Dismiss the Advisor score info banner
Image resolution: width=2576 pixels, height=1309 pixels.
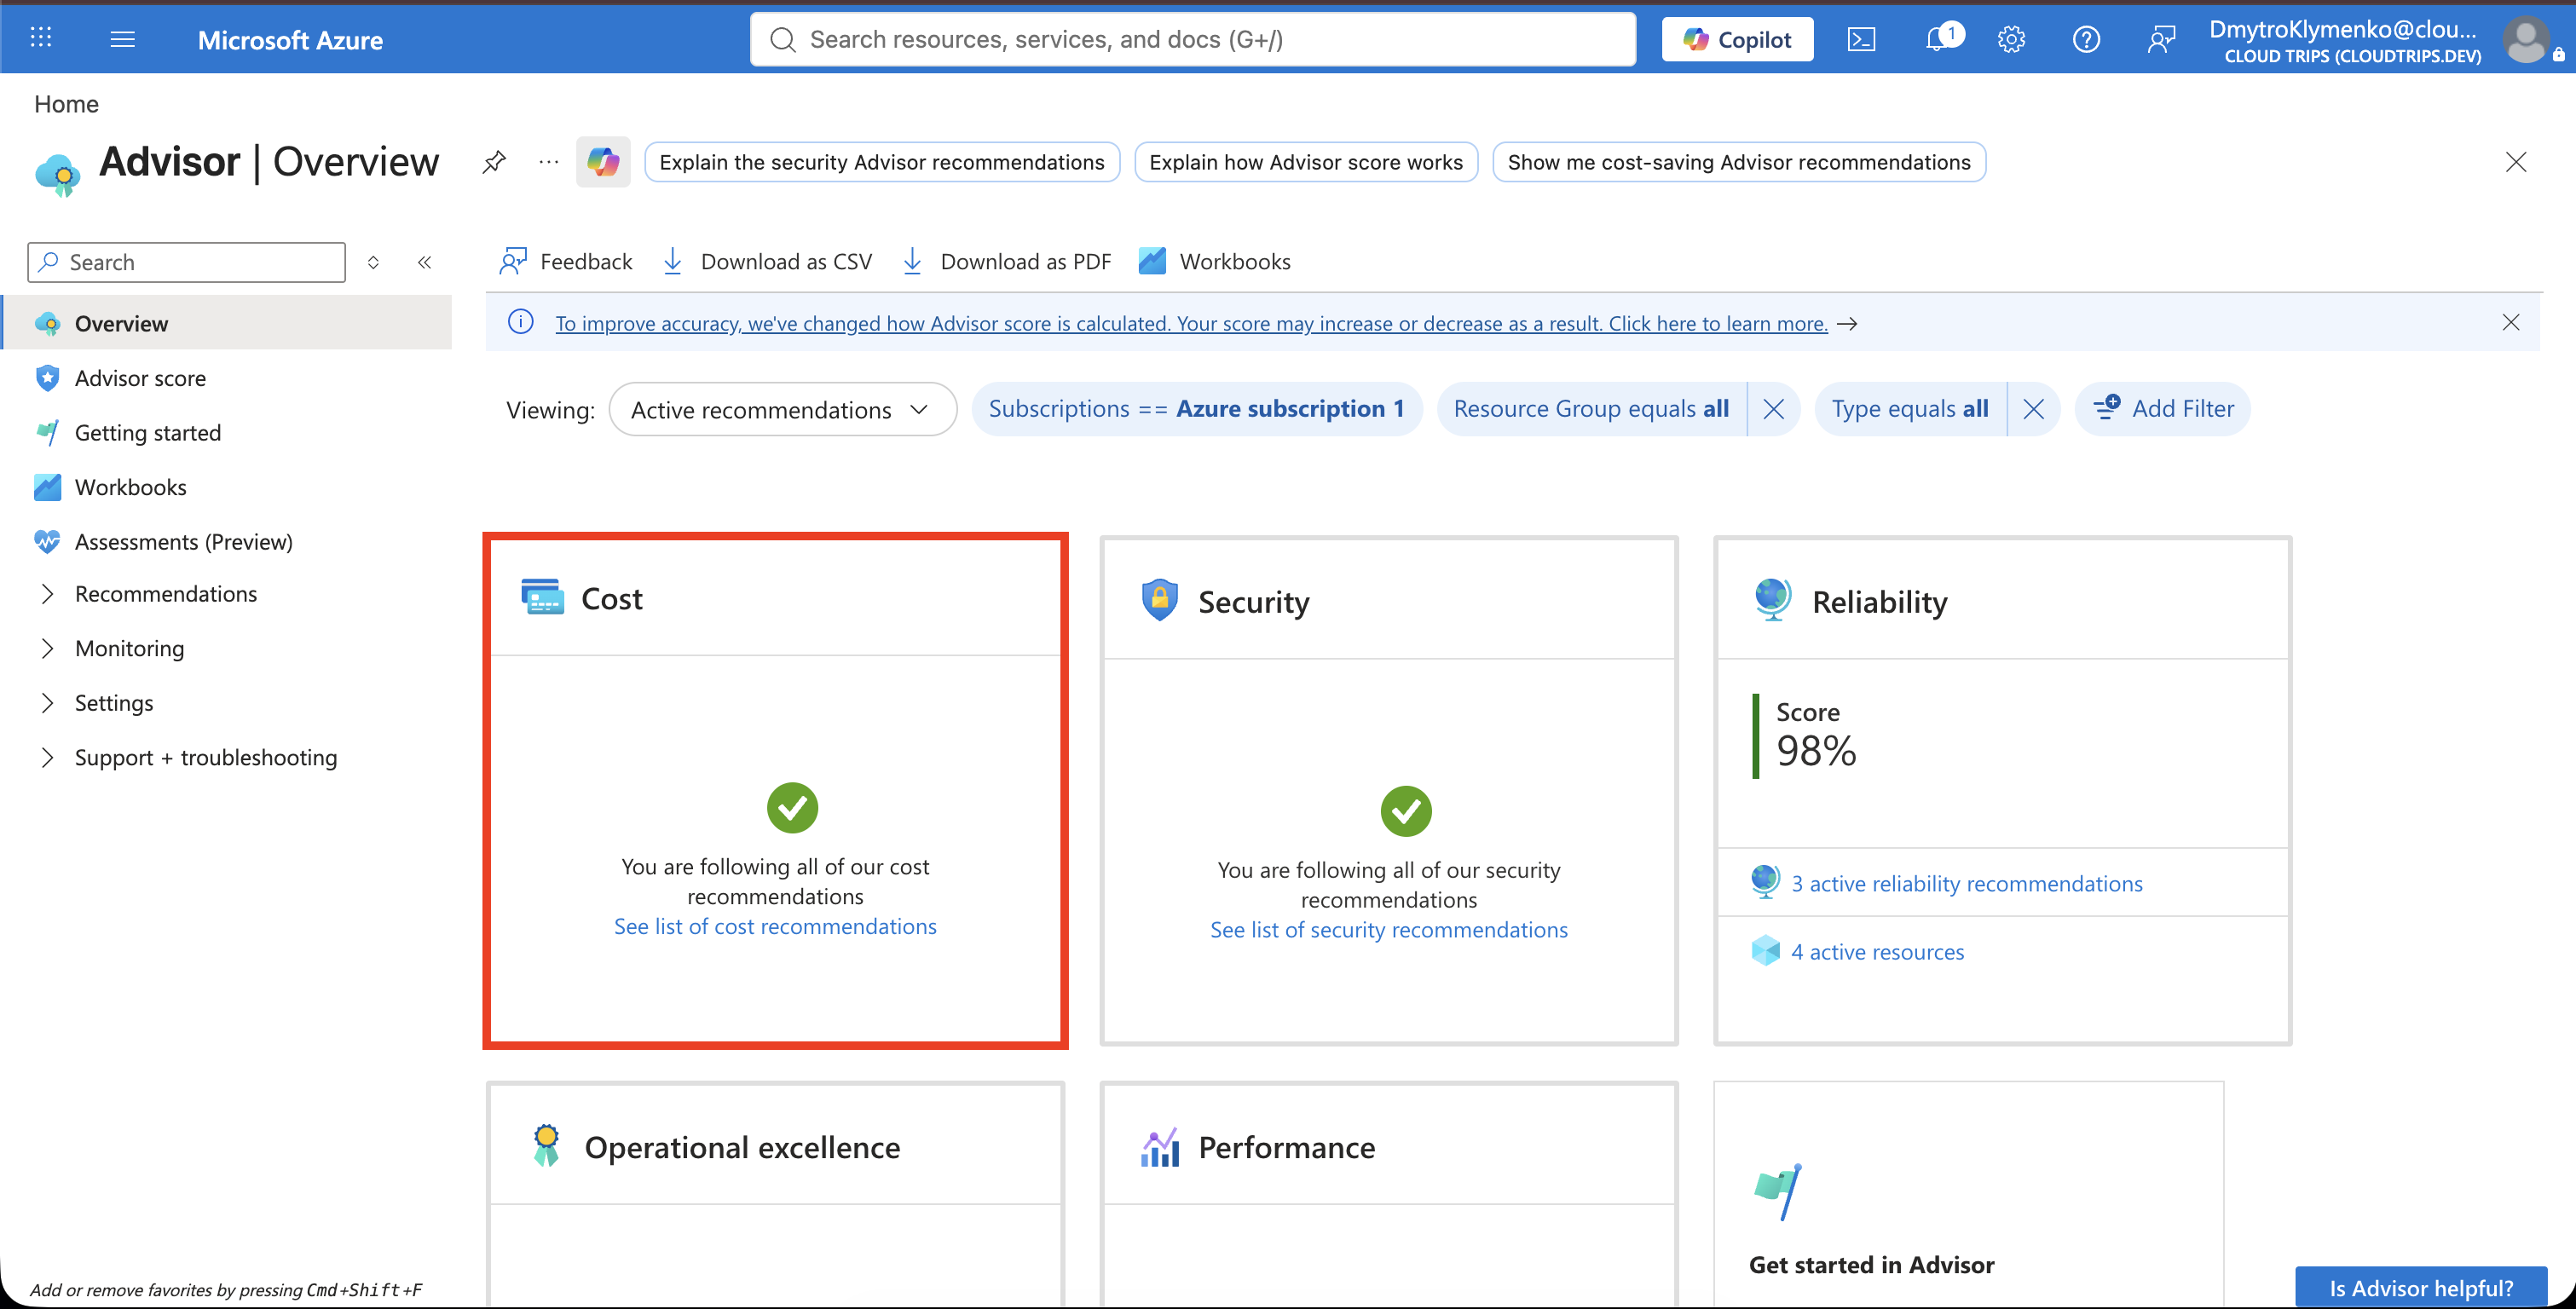pos(2511,322)
